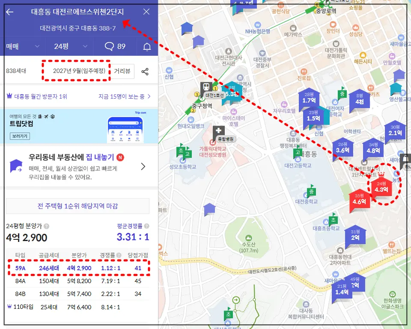Click the 성심당 bakery icon on the map
This screenshot has height=329, width=411.
pos(355,27)
